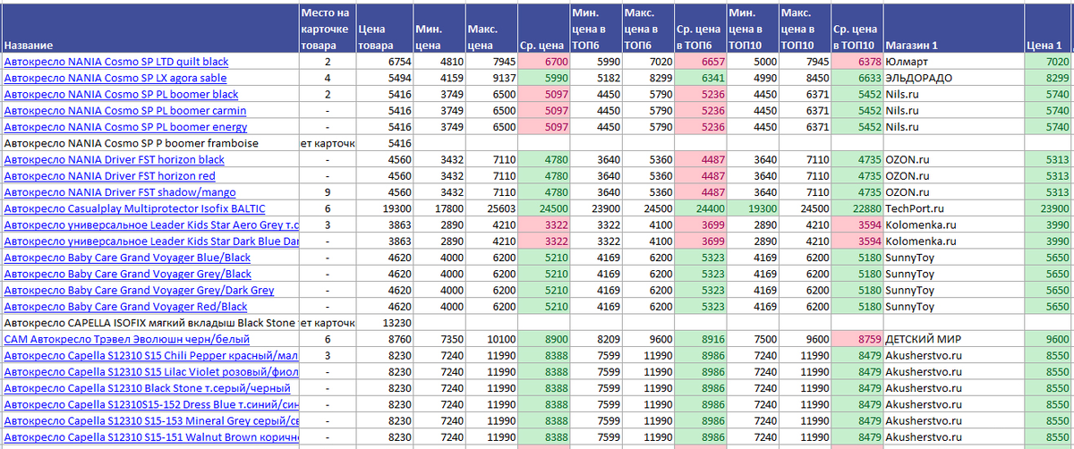Select the price cell 6754
The height and width of the screenshot is (449, 1074).
[385, 62]
